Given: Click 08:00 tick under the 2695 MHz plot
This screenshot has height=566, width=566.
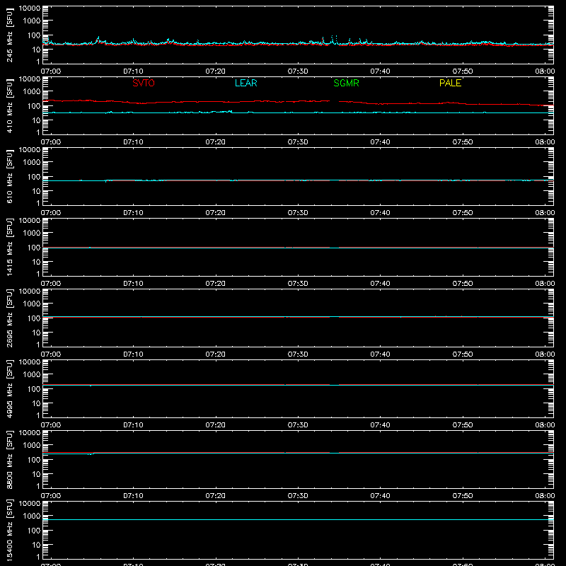Looking at the screenshot, I should (x=545, y=354).
